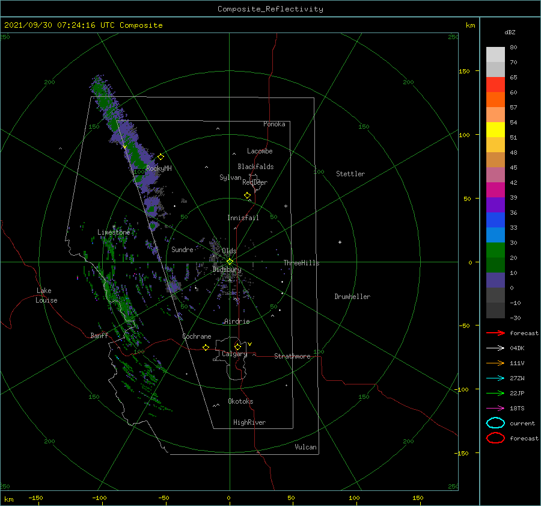Click the purple swatch below the 39 label
Image resolution: width=541 pixels, height=506 pixels.
495,205
